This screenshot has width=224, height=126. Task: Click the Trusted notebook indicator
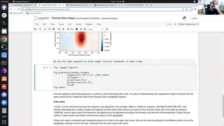coord(169,24)
